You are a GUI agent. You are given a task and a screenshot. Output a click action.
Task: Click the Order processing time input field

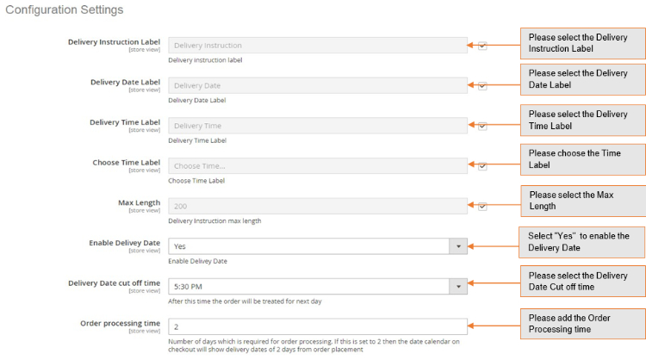click(318, 326)
